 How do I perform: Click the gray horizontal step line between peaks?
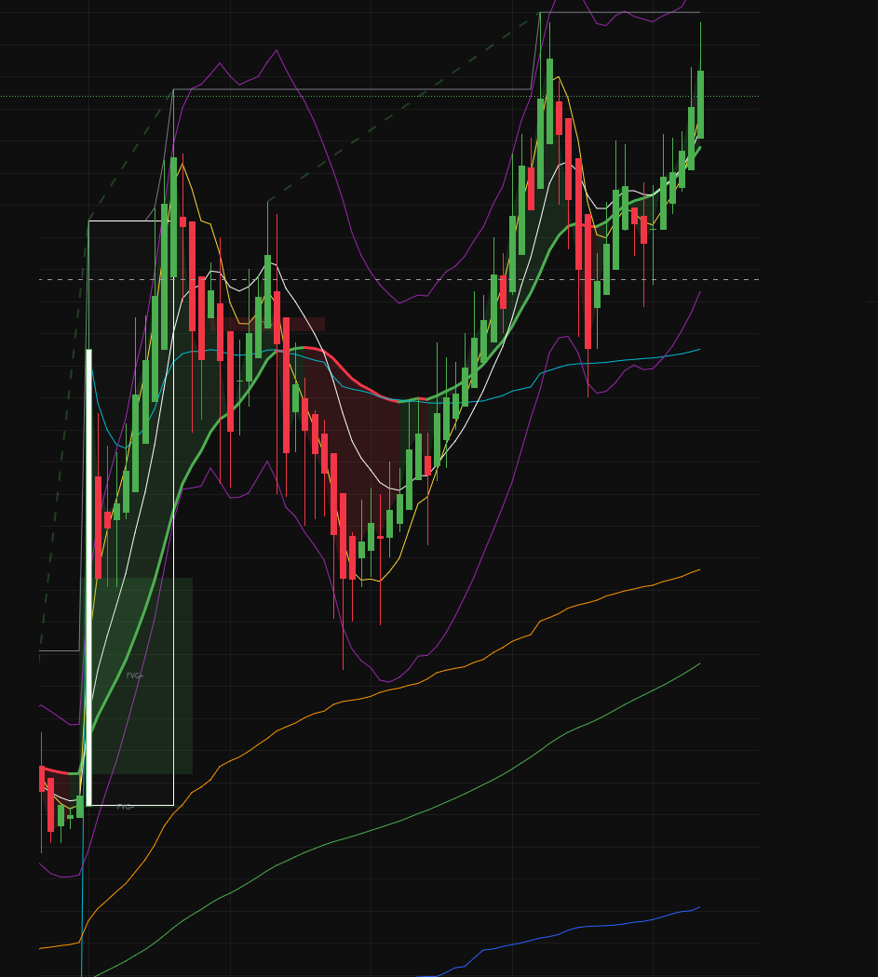pos(354,89)
